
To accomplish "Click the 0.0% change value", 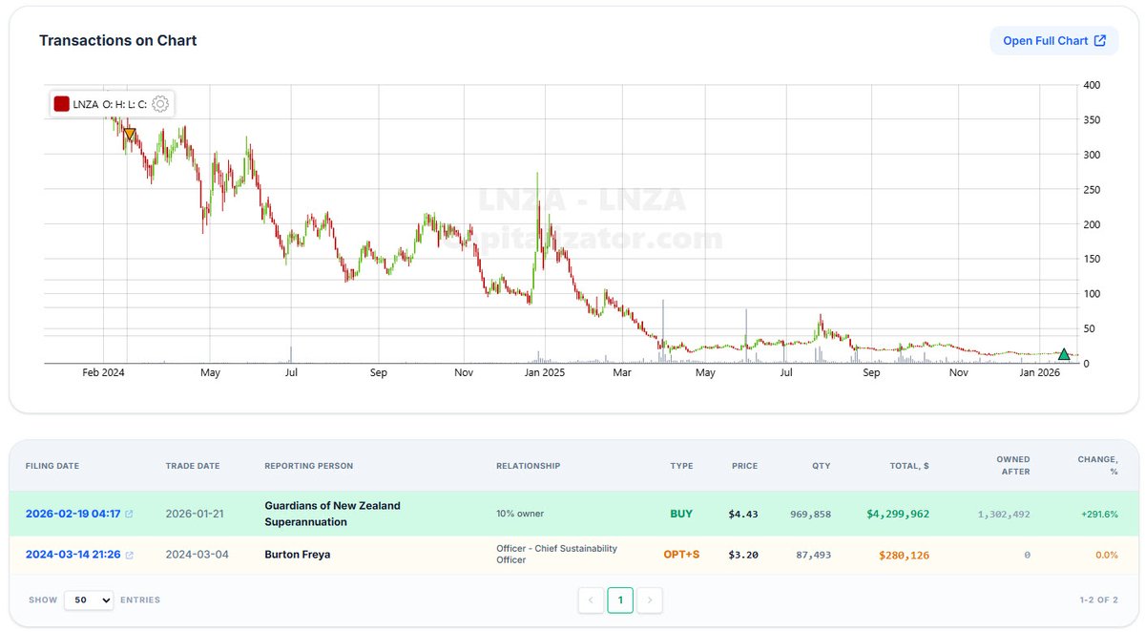I will coord(1106,555).
